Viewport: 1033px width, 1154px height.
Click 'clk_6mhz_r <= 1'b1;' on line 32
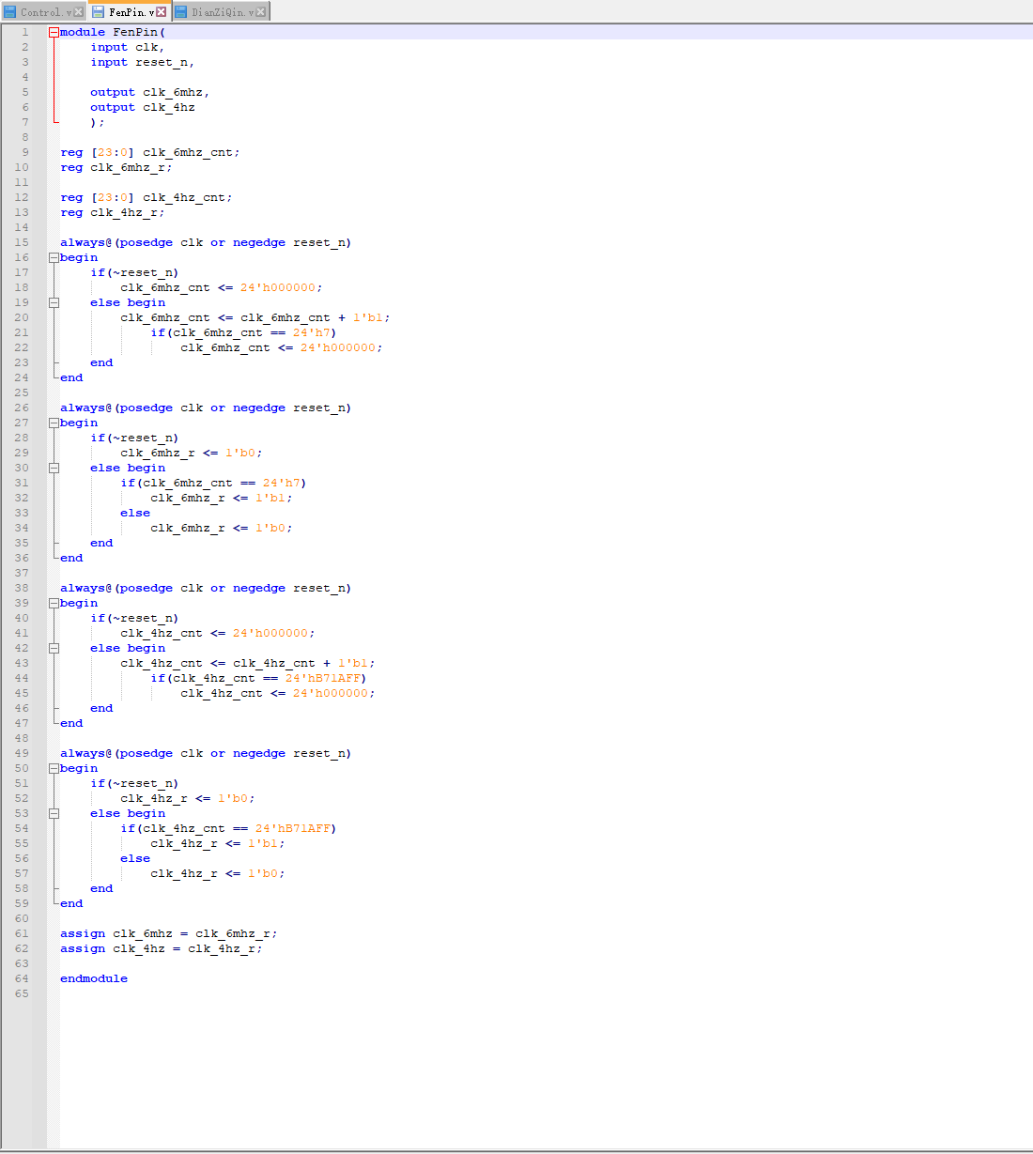[x=222, y=498]
